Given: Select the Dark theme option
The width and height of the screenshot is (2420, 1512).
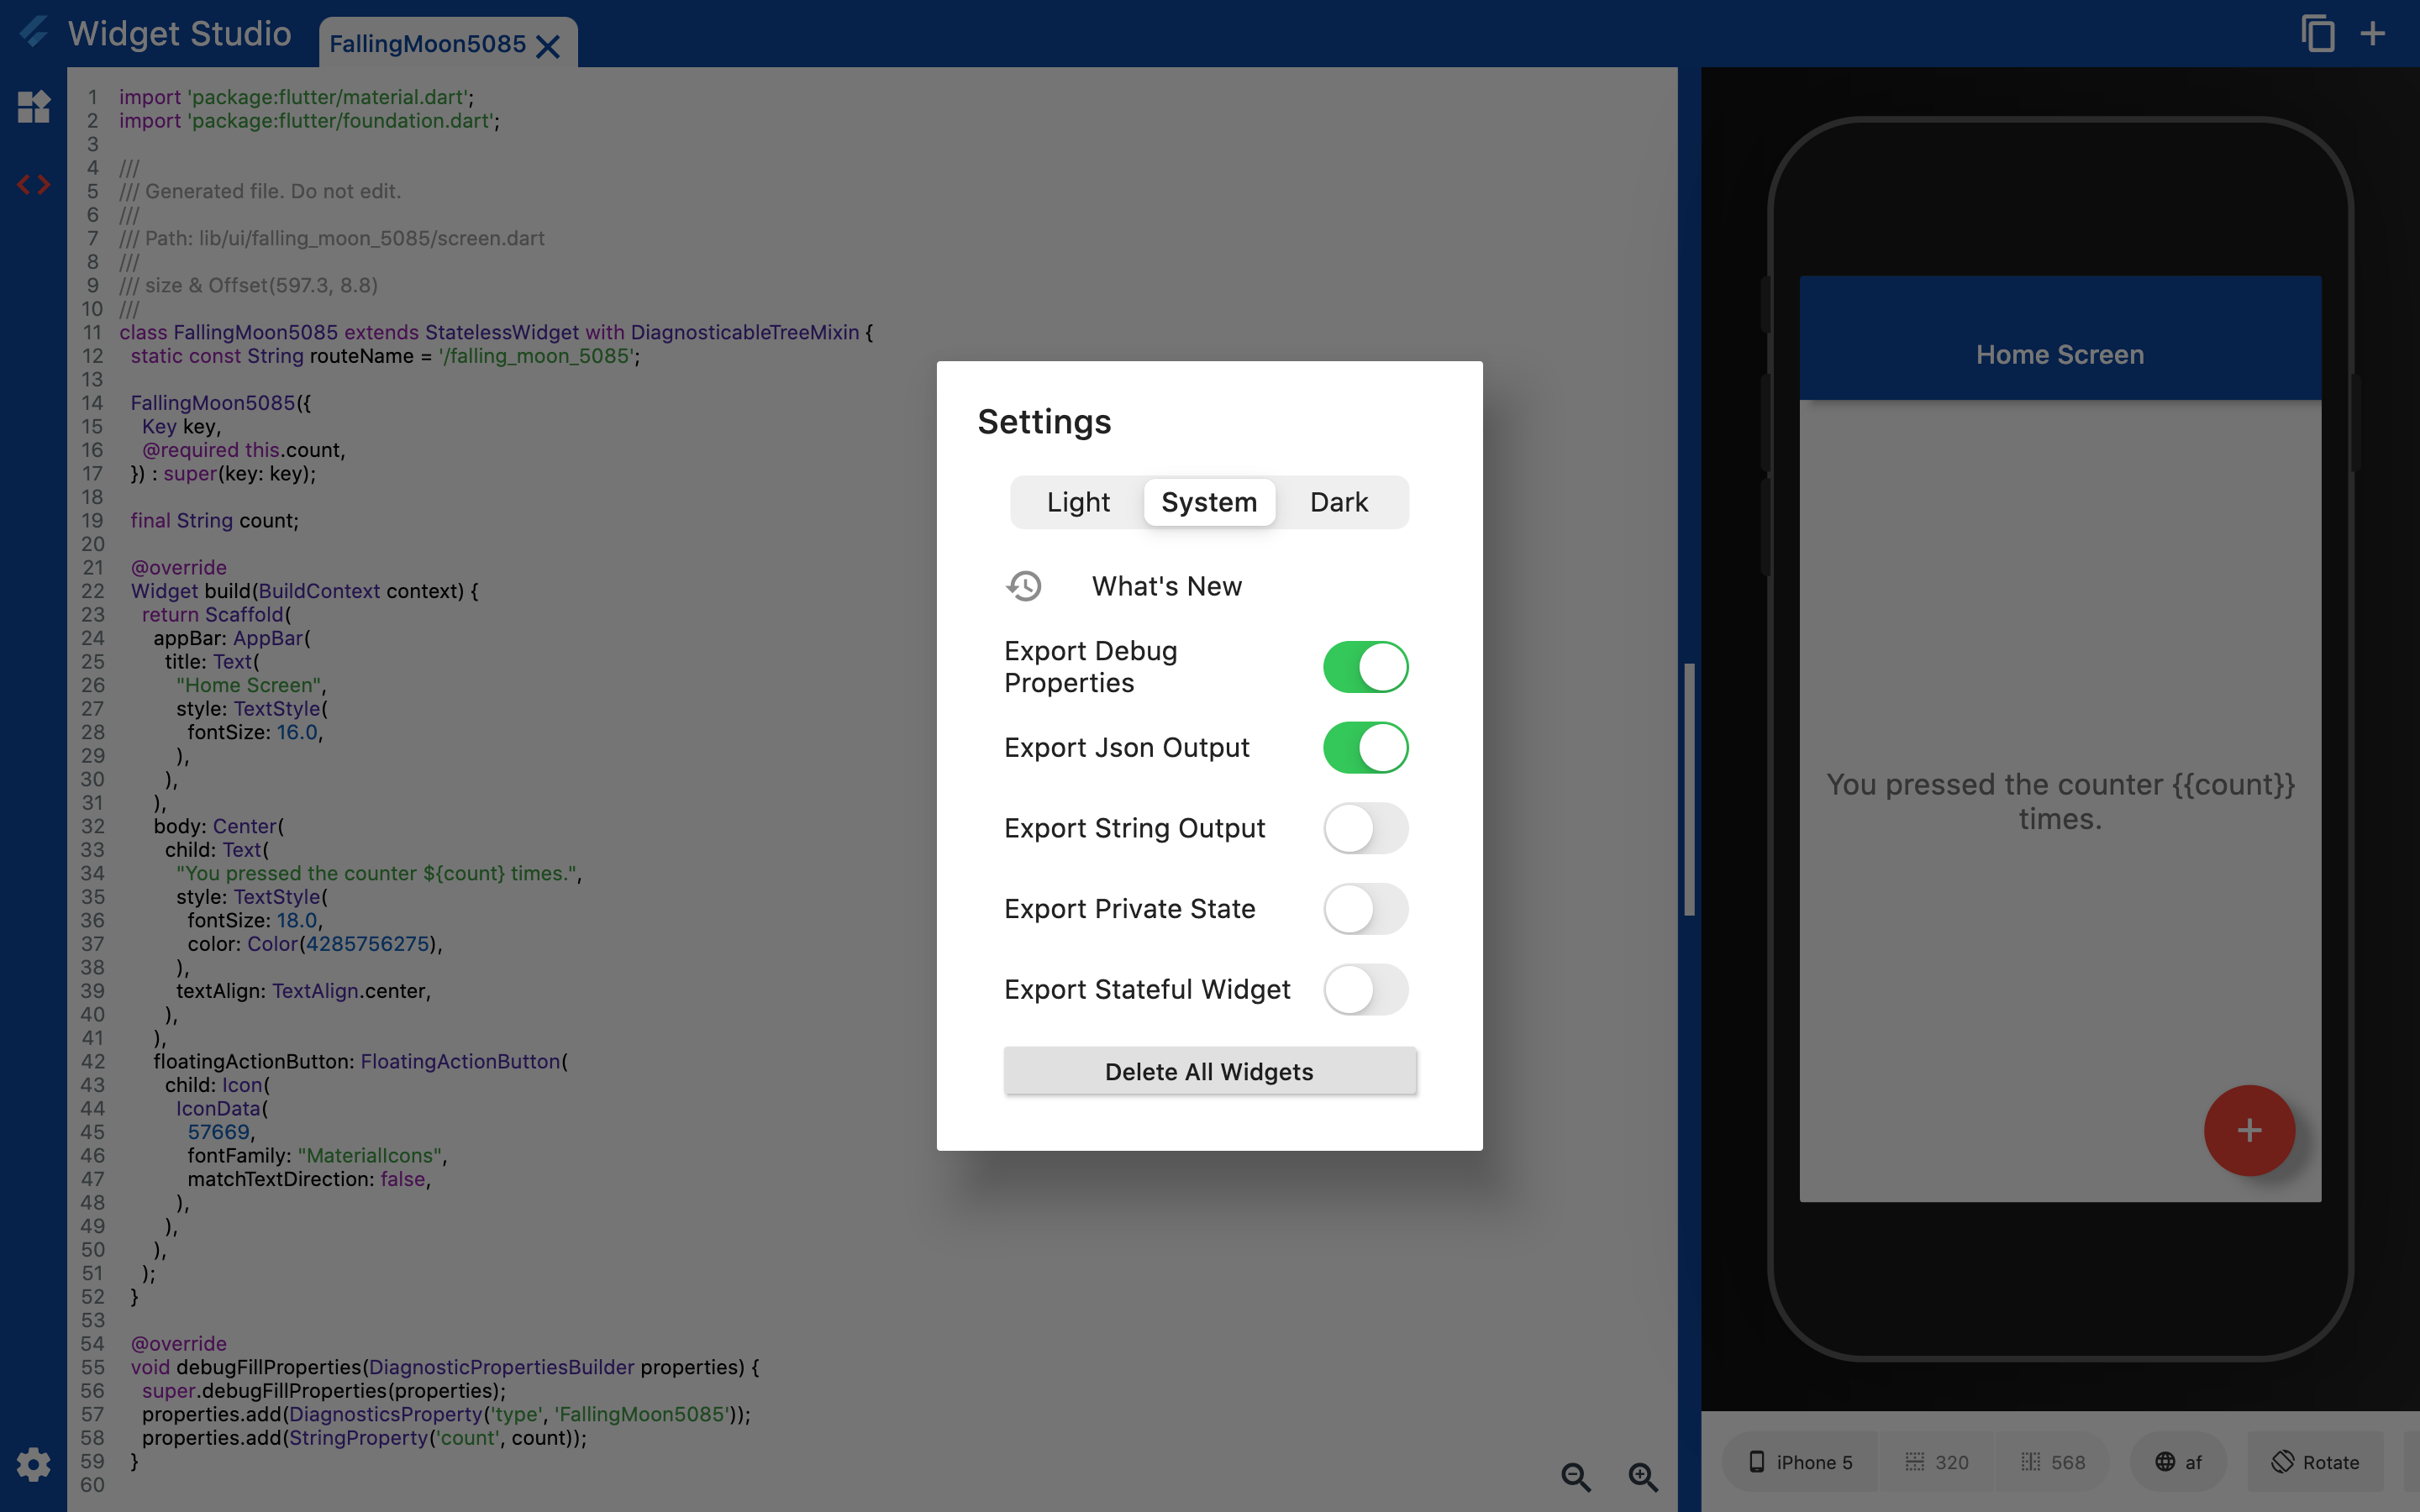Looking at the screenshot, I should (x=1339, y=501).
